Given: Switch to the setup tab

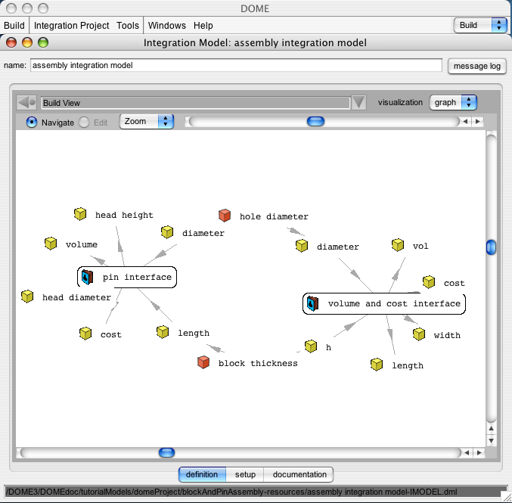Looking at the screenshot, I should [x=245, y=474].
